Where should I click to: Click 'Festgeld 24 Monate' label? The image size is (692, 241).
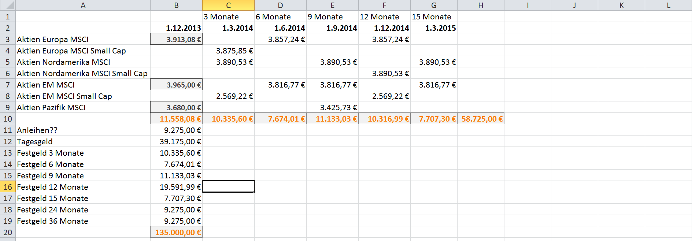pyautogui.click(x=52, y=210)
